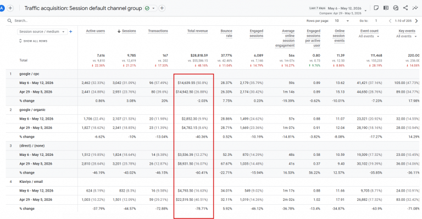Open the Session source / medium dimension dropdown

coord(42,32)
